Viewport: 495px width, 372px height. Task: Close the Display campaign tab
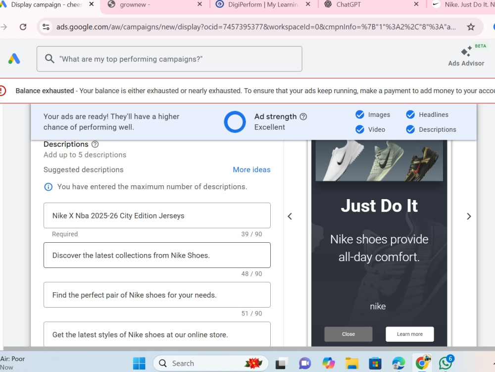click(x=91, y=4)
